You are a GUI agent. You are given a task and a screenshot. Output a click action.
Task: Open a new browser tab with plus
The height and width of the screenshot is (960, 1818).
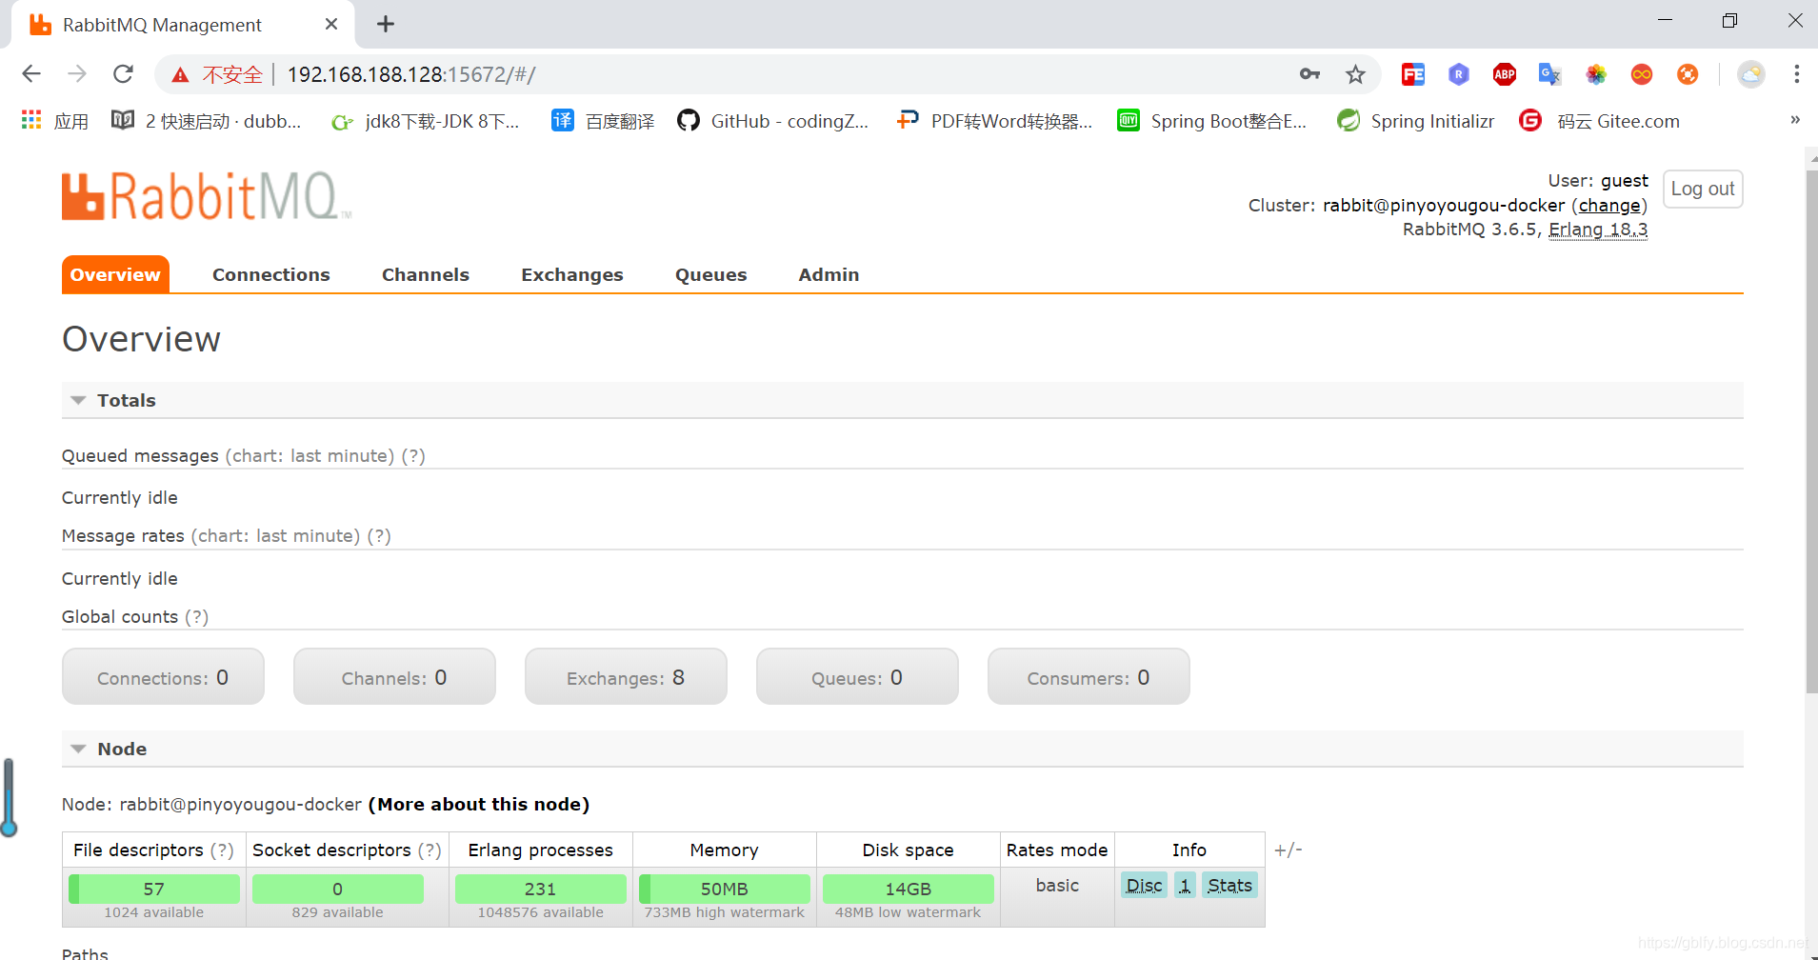tap(386, 25)
